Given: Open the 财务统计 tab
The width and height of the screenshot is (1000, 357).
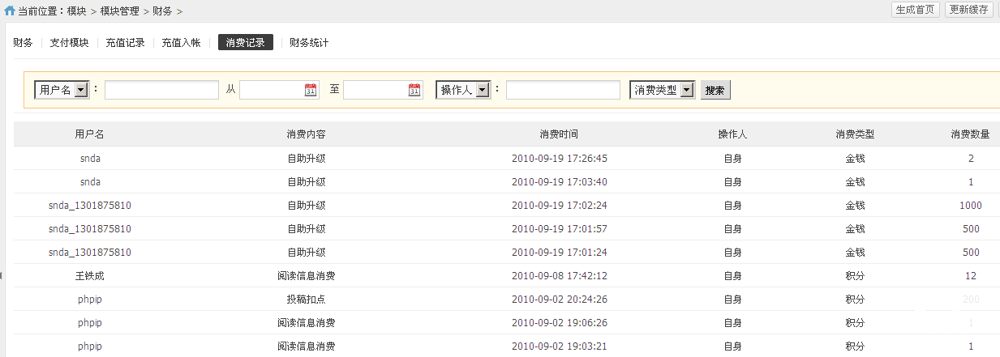Looking at the screenshot, I should pos(309,43).
